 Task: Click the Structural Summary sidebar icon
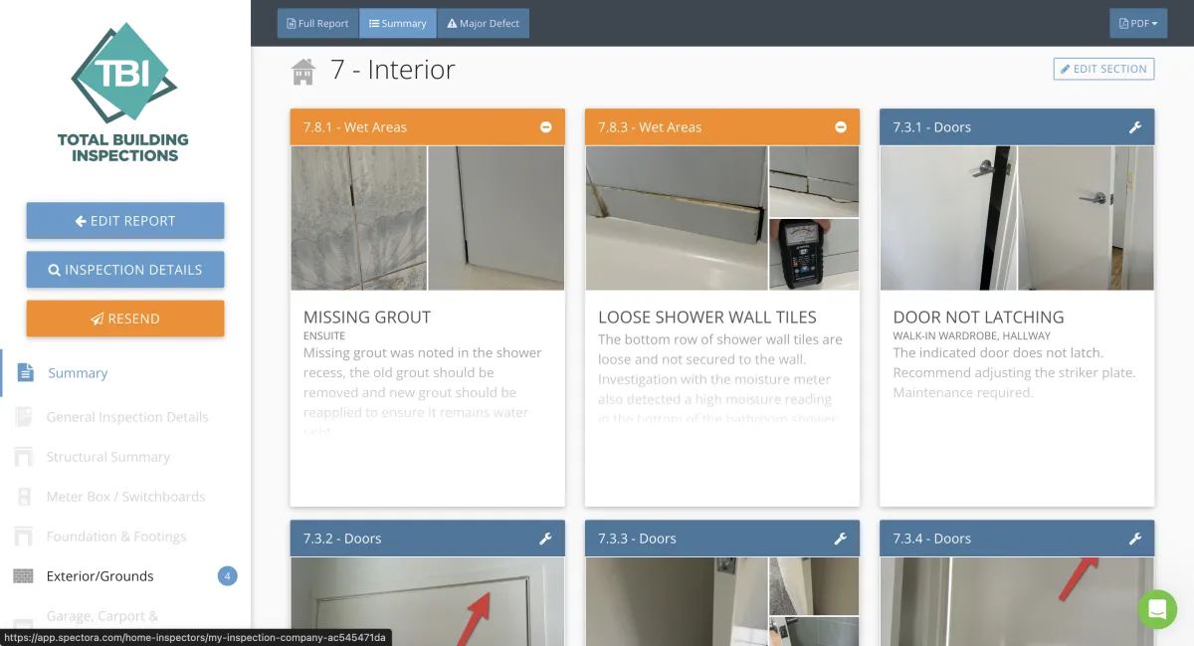[24, 457]
